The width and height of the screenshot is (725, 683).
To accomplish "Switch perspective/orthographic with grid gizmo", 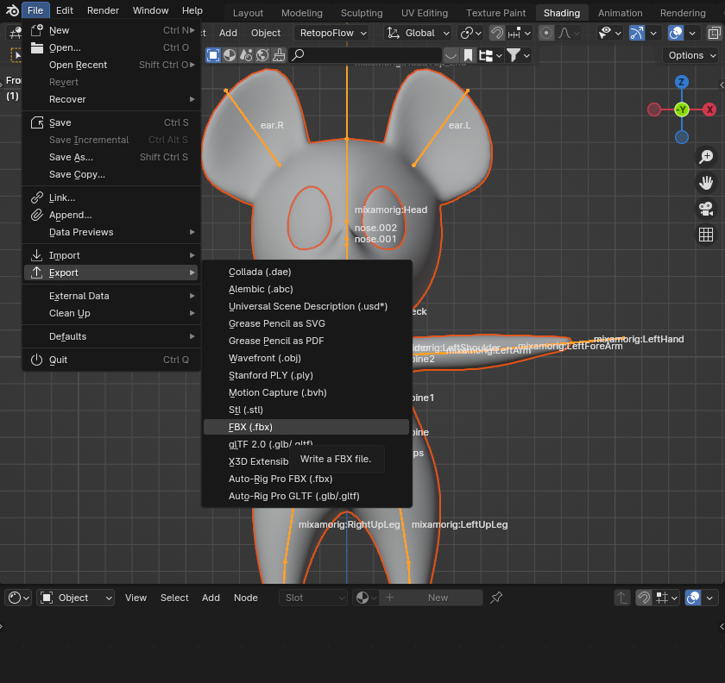I will click(x=706, y=235).
